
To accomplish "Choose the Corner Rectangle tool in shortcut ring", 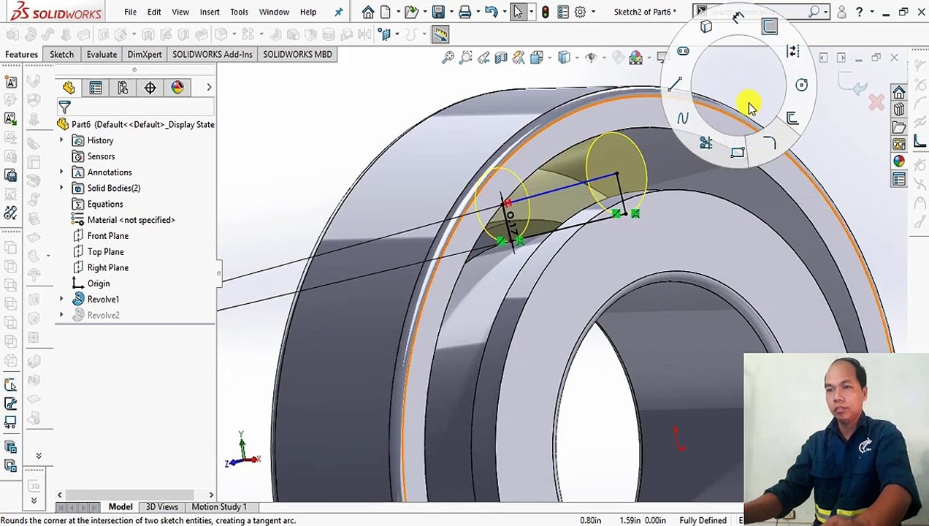I will tap(737, 153).
